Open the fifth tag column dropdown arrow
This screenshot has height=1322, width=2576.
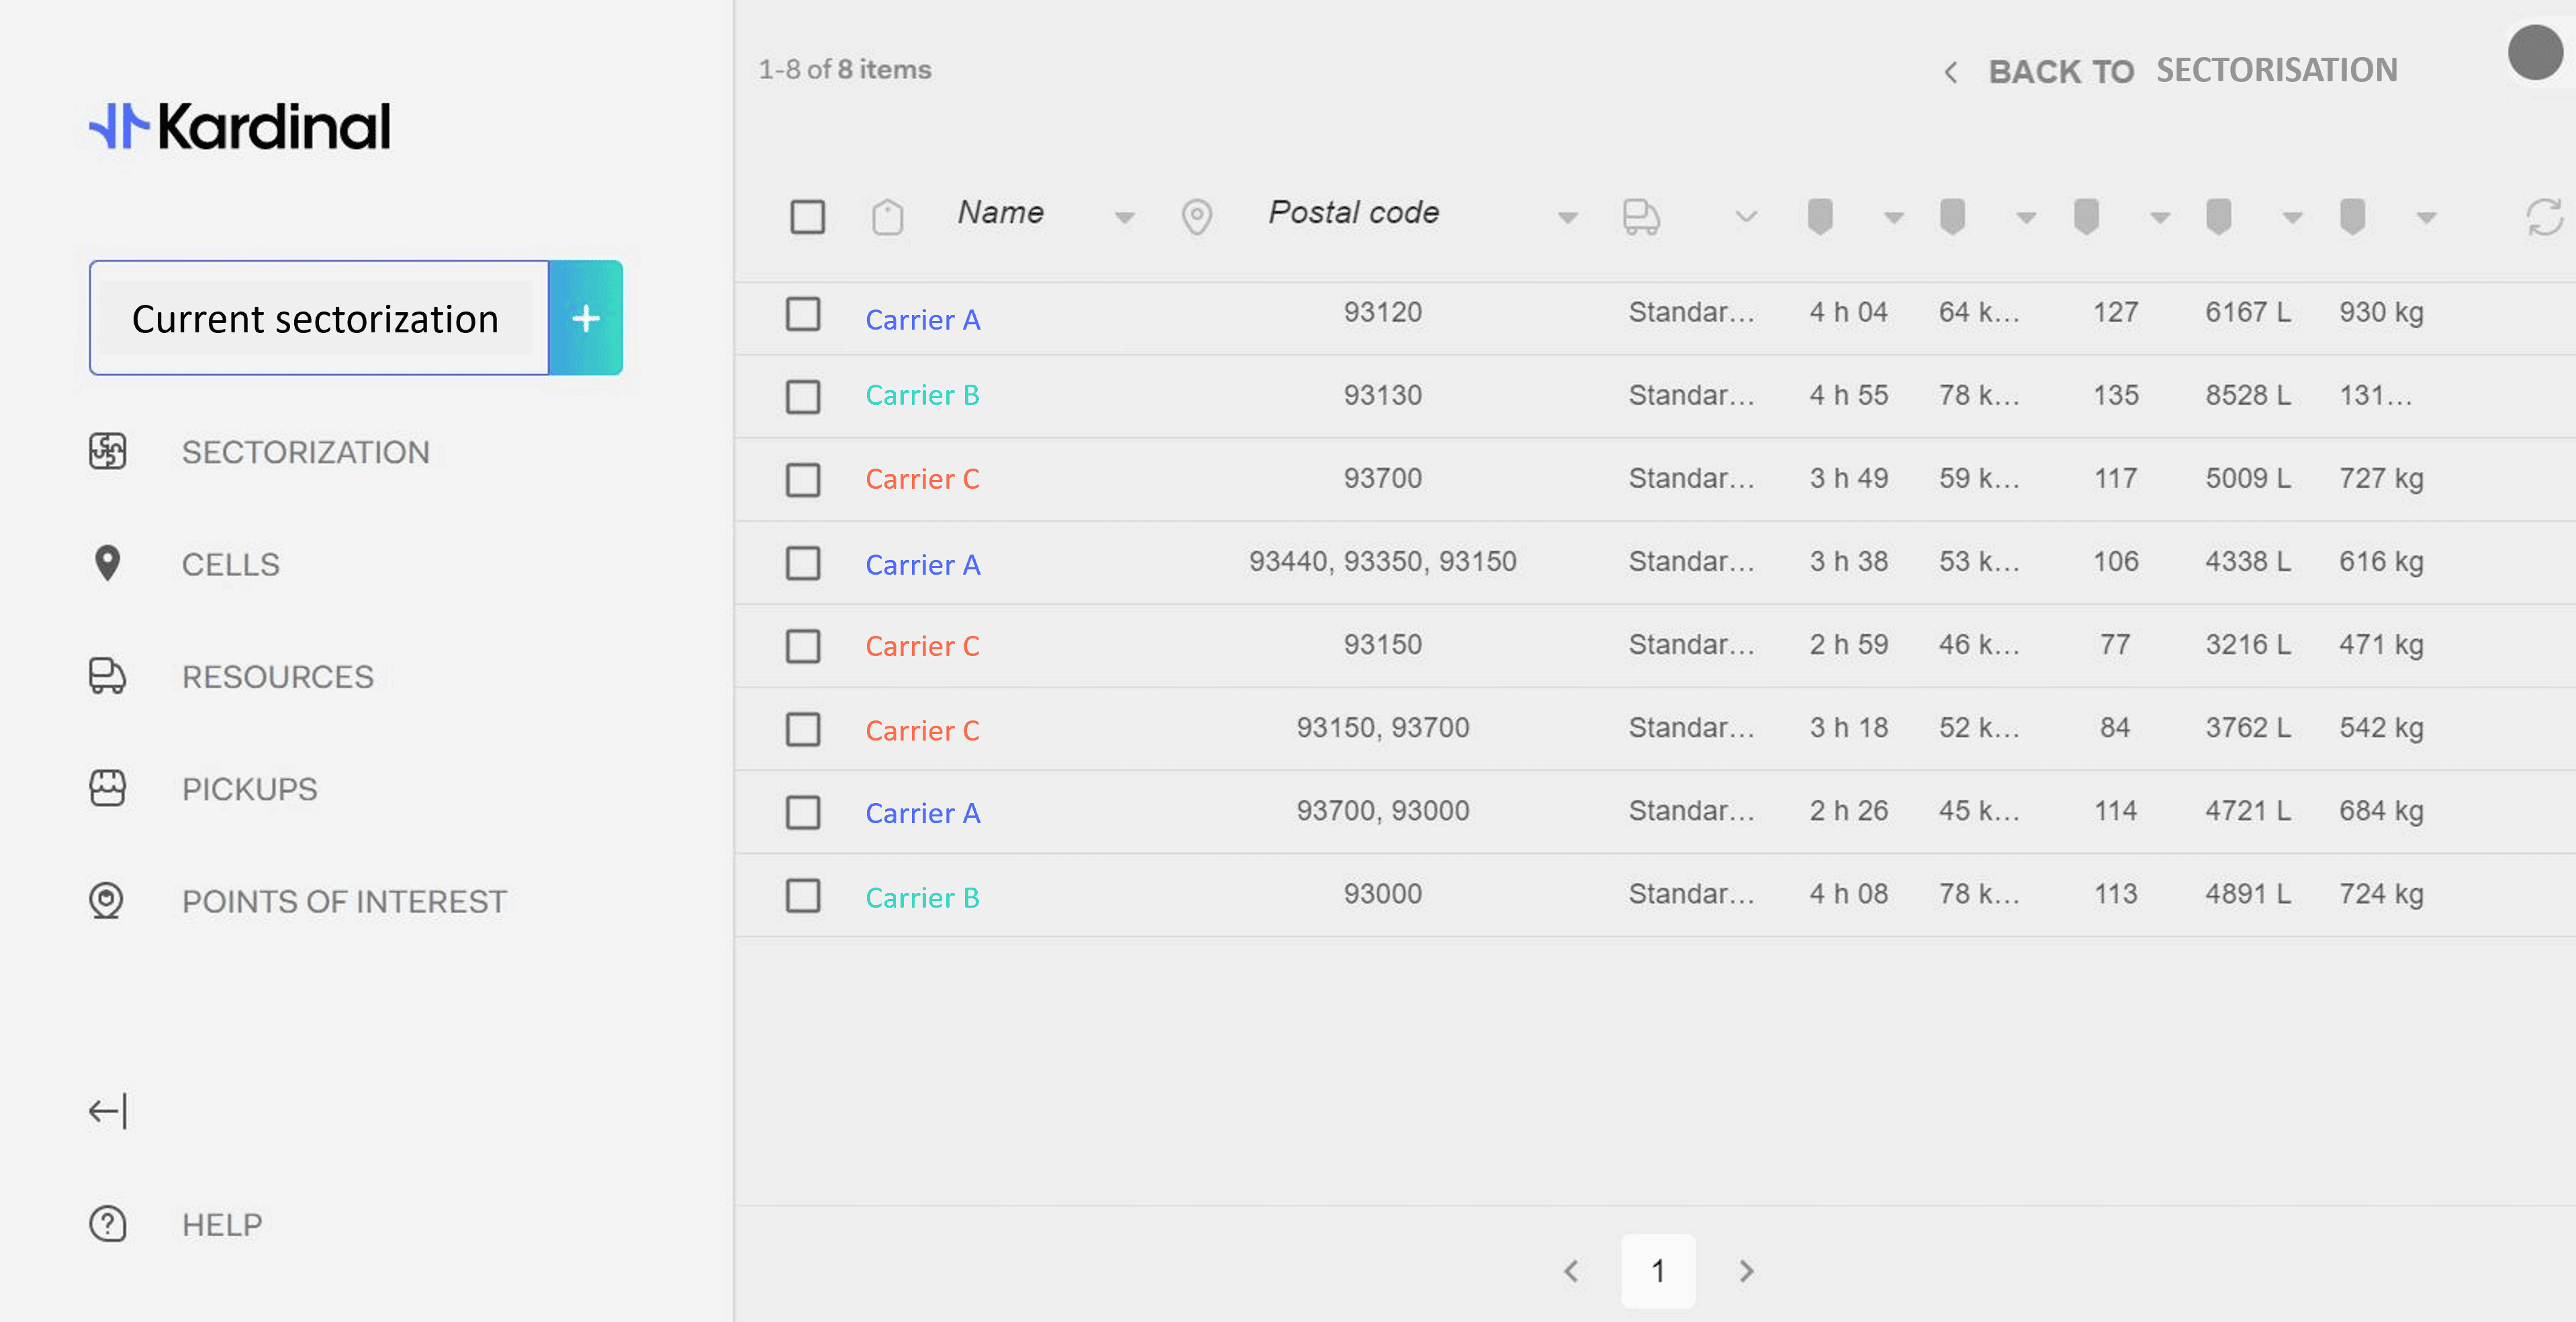tap(2426, 218)
